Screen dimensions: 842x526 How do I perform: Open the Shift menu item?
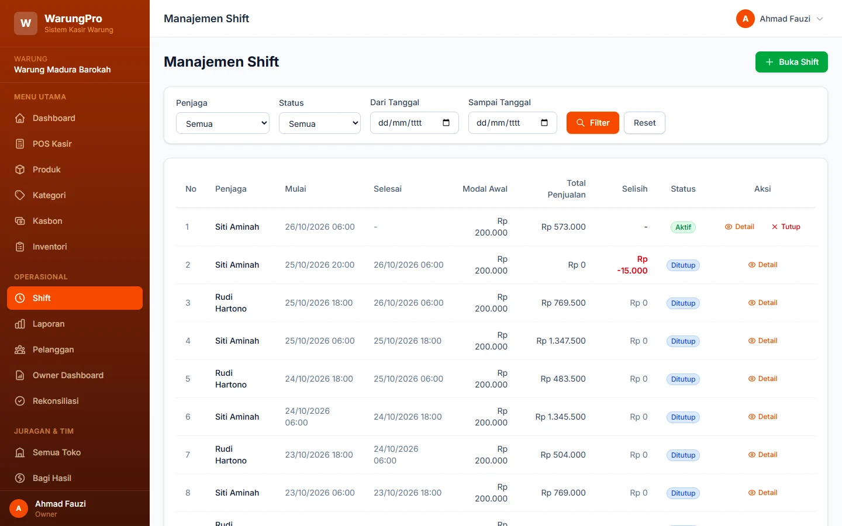[75, 298]
